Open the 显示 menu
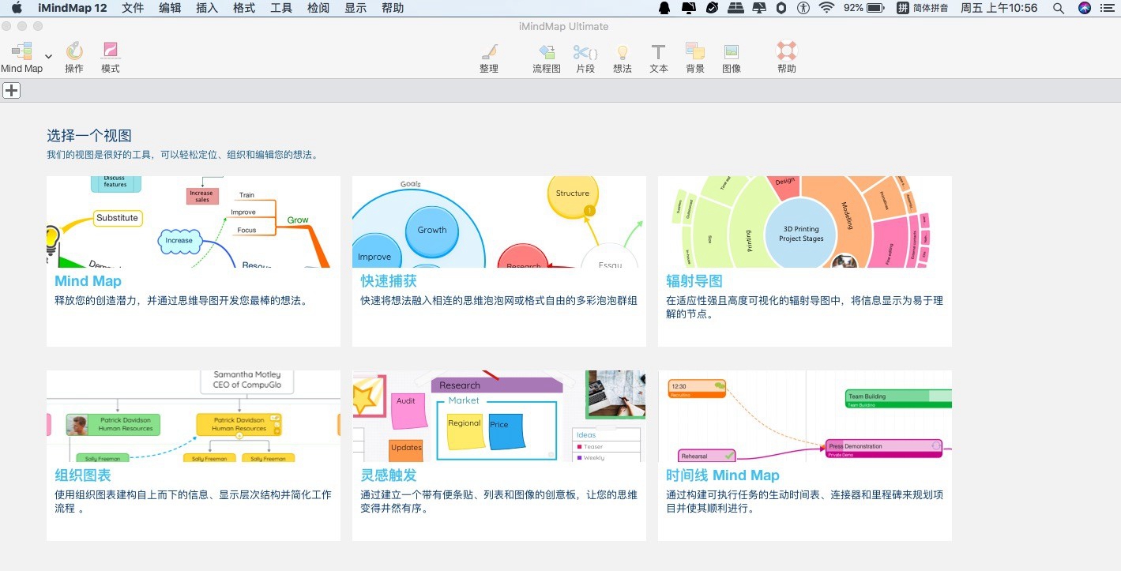This screenshot has height=571, width=1121. pyautogui.click(x=355, y=8)
